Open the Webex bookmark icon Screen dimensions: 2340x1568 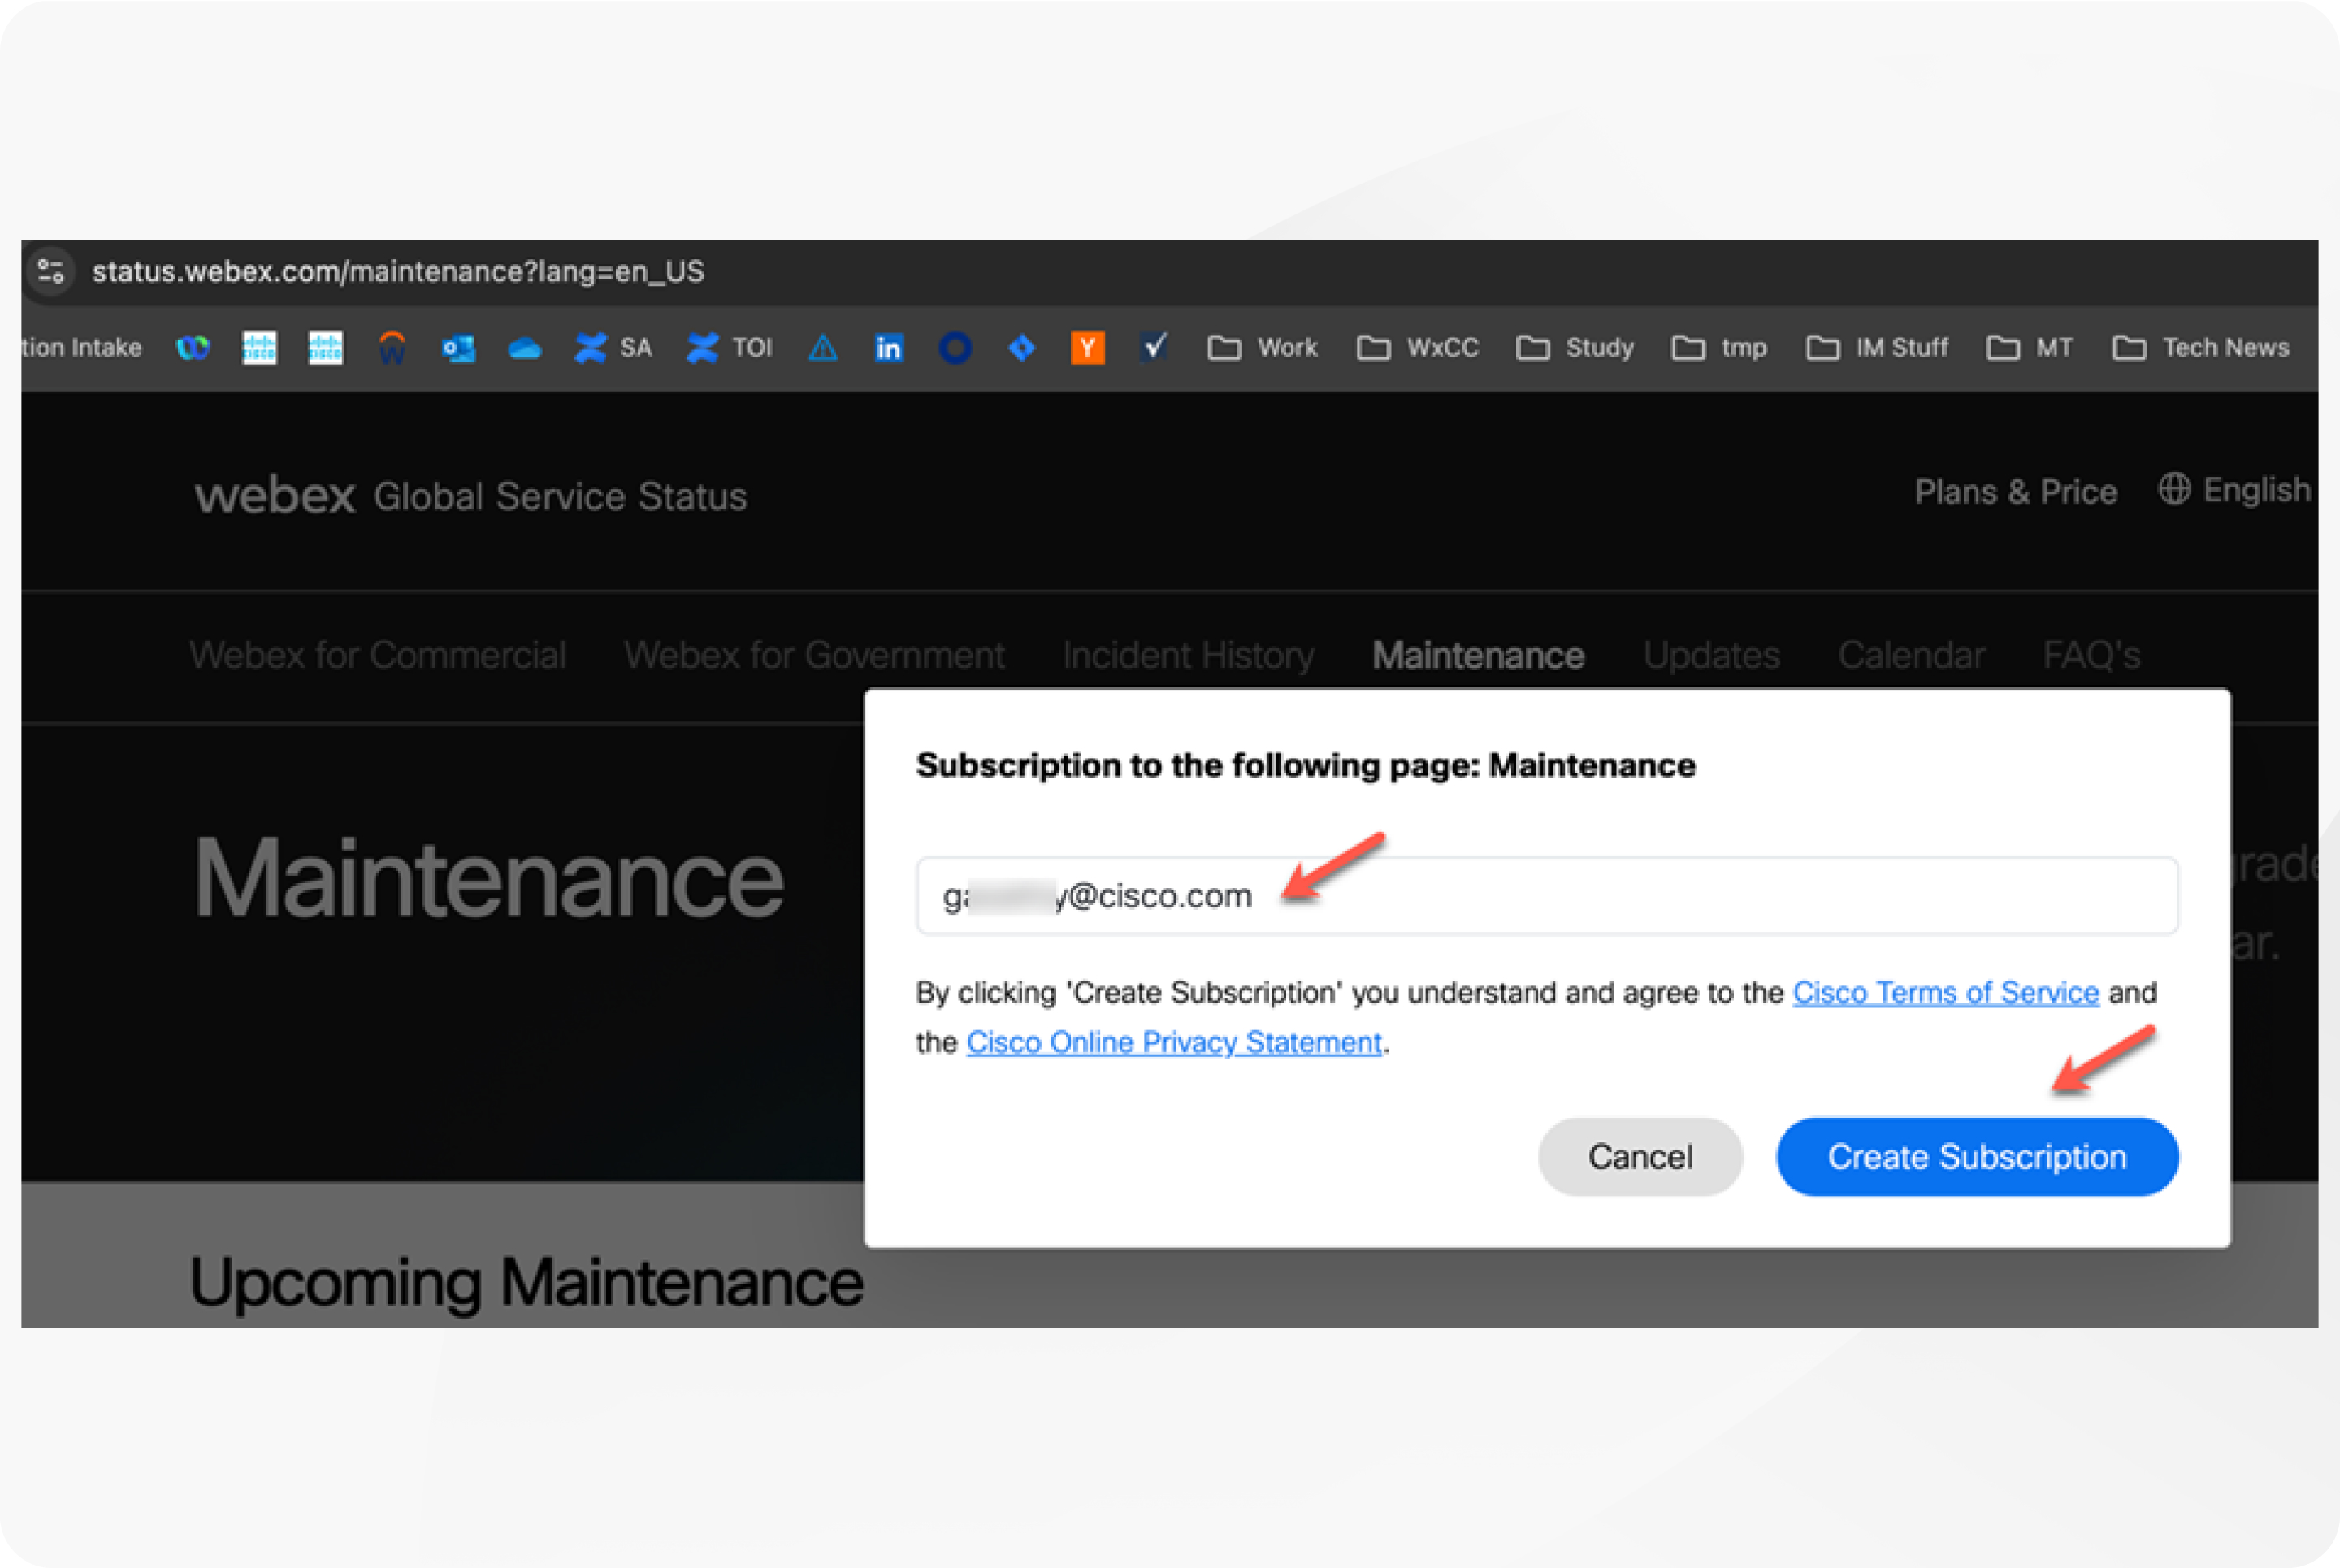(193, 348)
